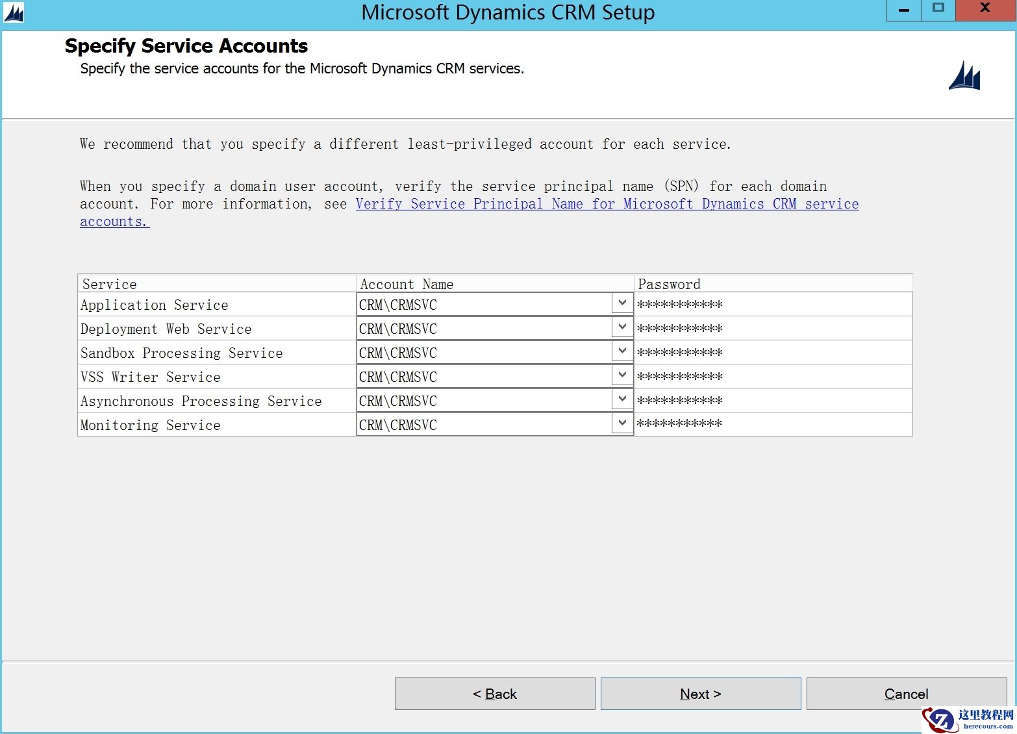Image resolution: width=1017 pixels, height=734 pixels.
Task: Cancel the CRM setup wizard
Action: [905, 693]
